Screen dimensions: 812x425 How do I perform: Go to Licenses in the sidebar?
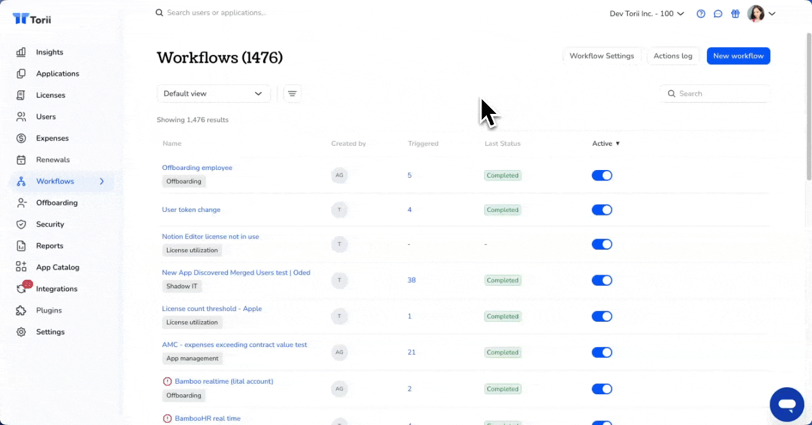pyautogui.click(x=51, y=95)
